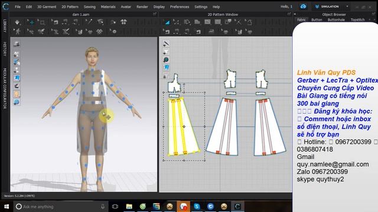Open the Sewing menu
378x212 pixels.
(x=90, y=6)
